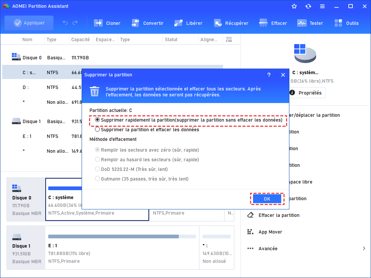371x278 pixels.
Task: Click the Outils grid icon
Action: point(338,23)
